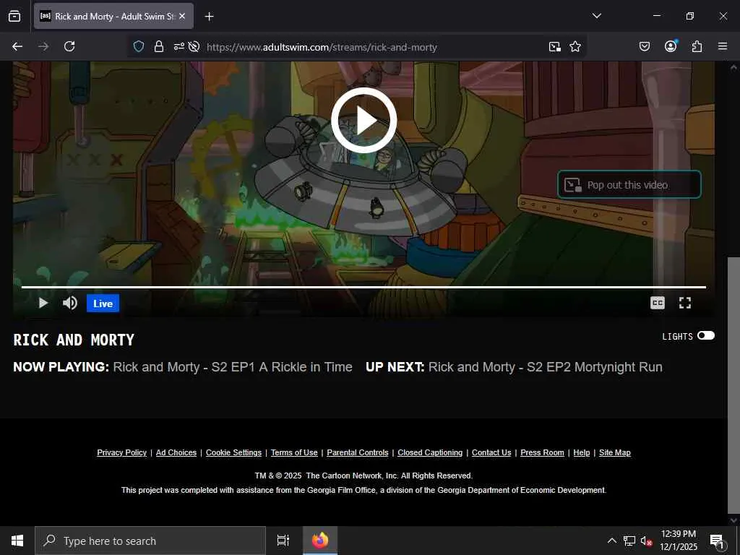Image resolution: width=740 pixels, height=555 pixels.
Task: Open the Press Room link
Action: pyautogui.click(x=542, y=452)
